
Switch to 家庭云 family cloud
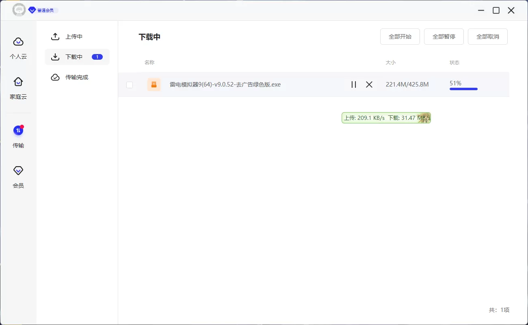click(x=18, y=87)
